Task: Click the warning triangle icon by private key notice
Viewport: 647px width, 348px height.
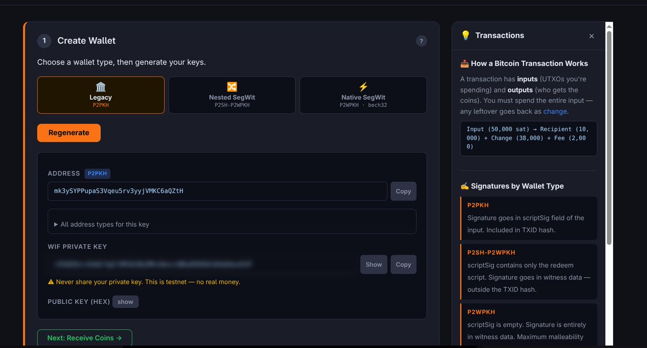Action: click(51, 282)
